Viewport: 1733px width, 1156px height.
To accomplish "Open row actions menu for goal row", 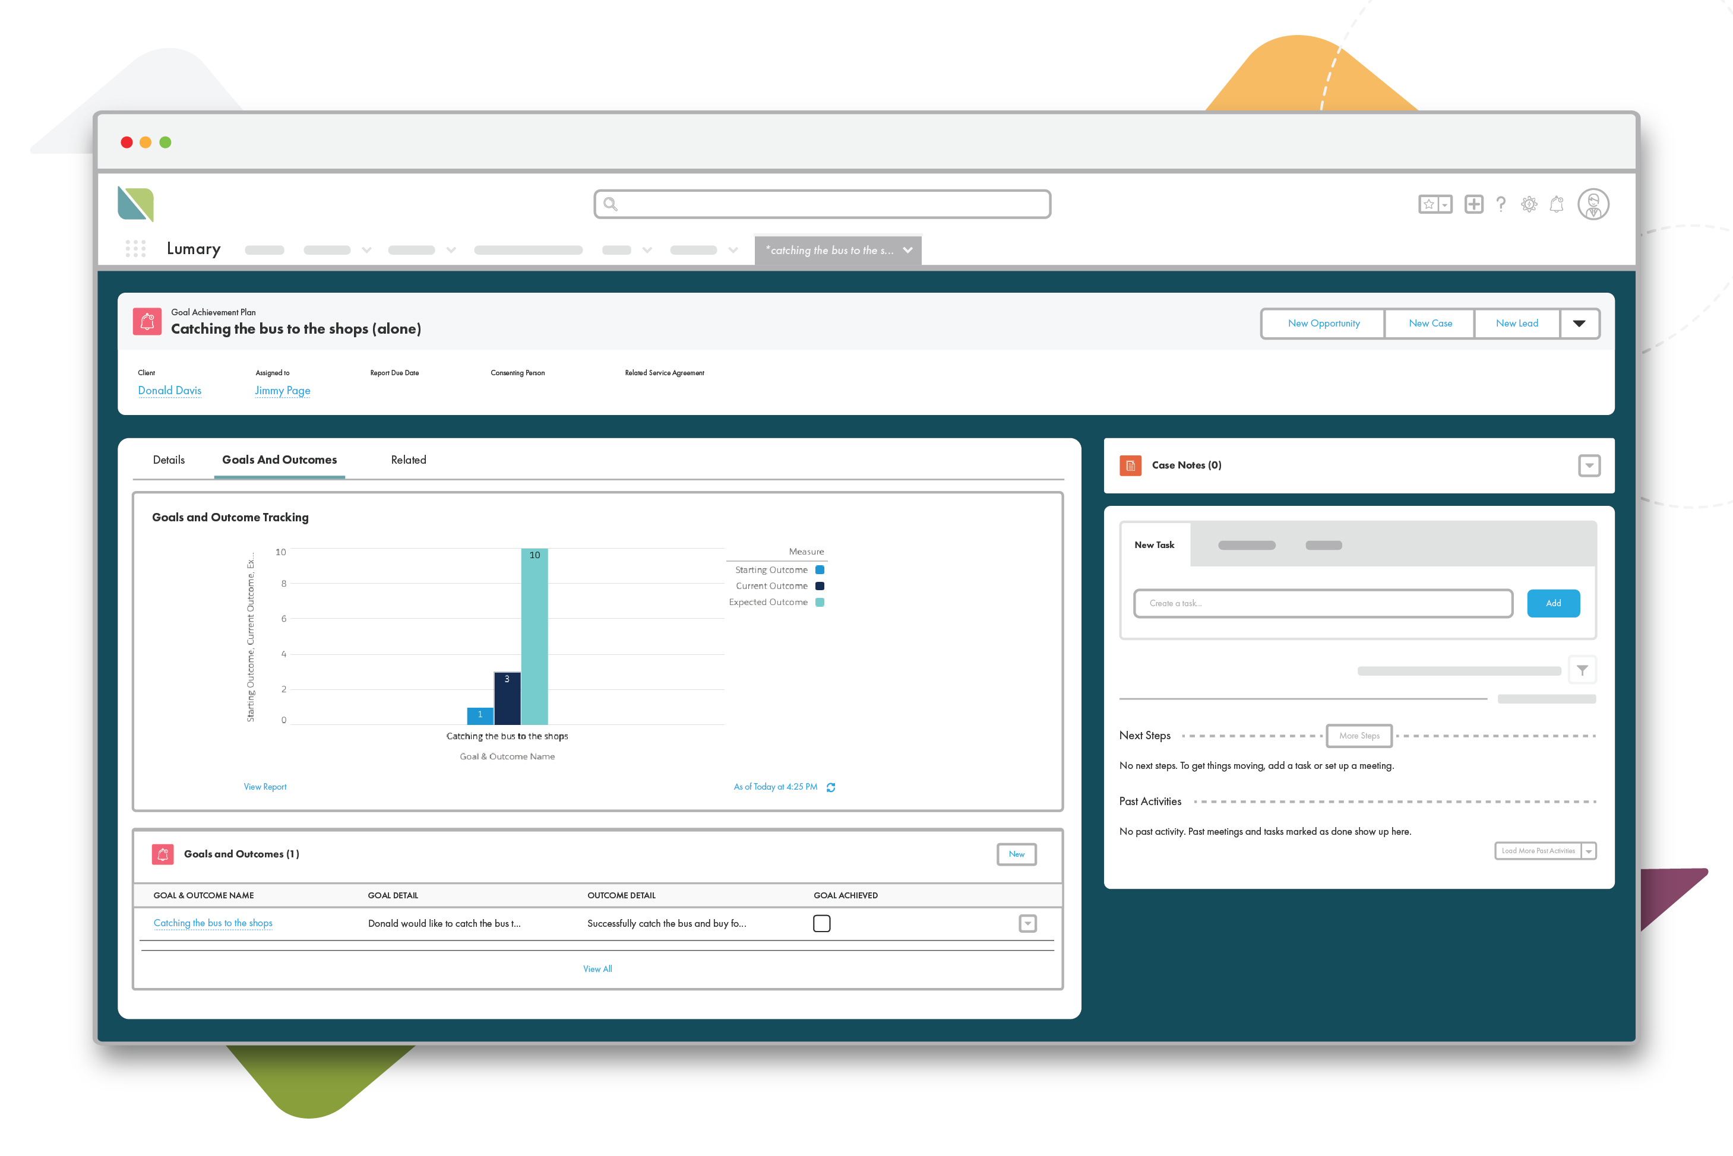I will point(1027,923).
